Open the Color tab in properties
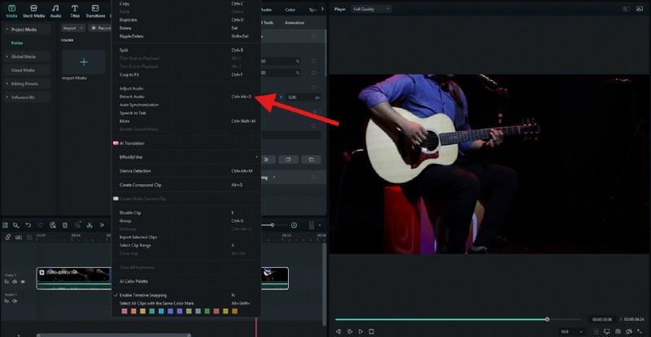This screenshot has width=651, height=337. (x=291, y=10)
